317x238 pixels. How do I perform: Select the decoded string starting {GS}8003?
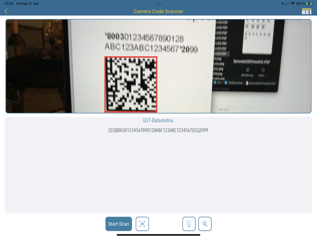(158, 130)
